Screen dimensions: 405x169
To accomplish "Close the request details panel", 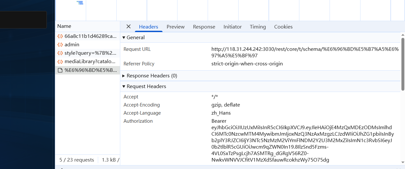I will [128, 27].
